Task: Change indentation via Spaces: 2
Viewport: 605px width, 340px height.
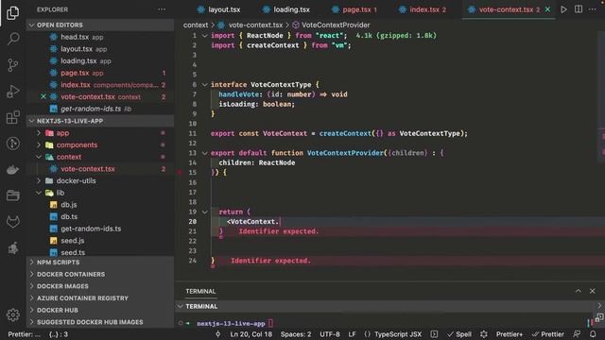Action: (x=296, y=334)
